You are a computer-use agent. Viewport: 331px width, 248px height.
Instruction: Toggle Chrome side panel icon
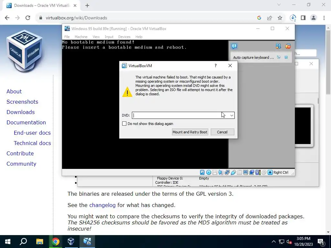tap(303, 18)
